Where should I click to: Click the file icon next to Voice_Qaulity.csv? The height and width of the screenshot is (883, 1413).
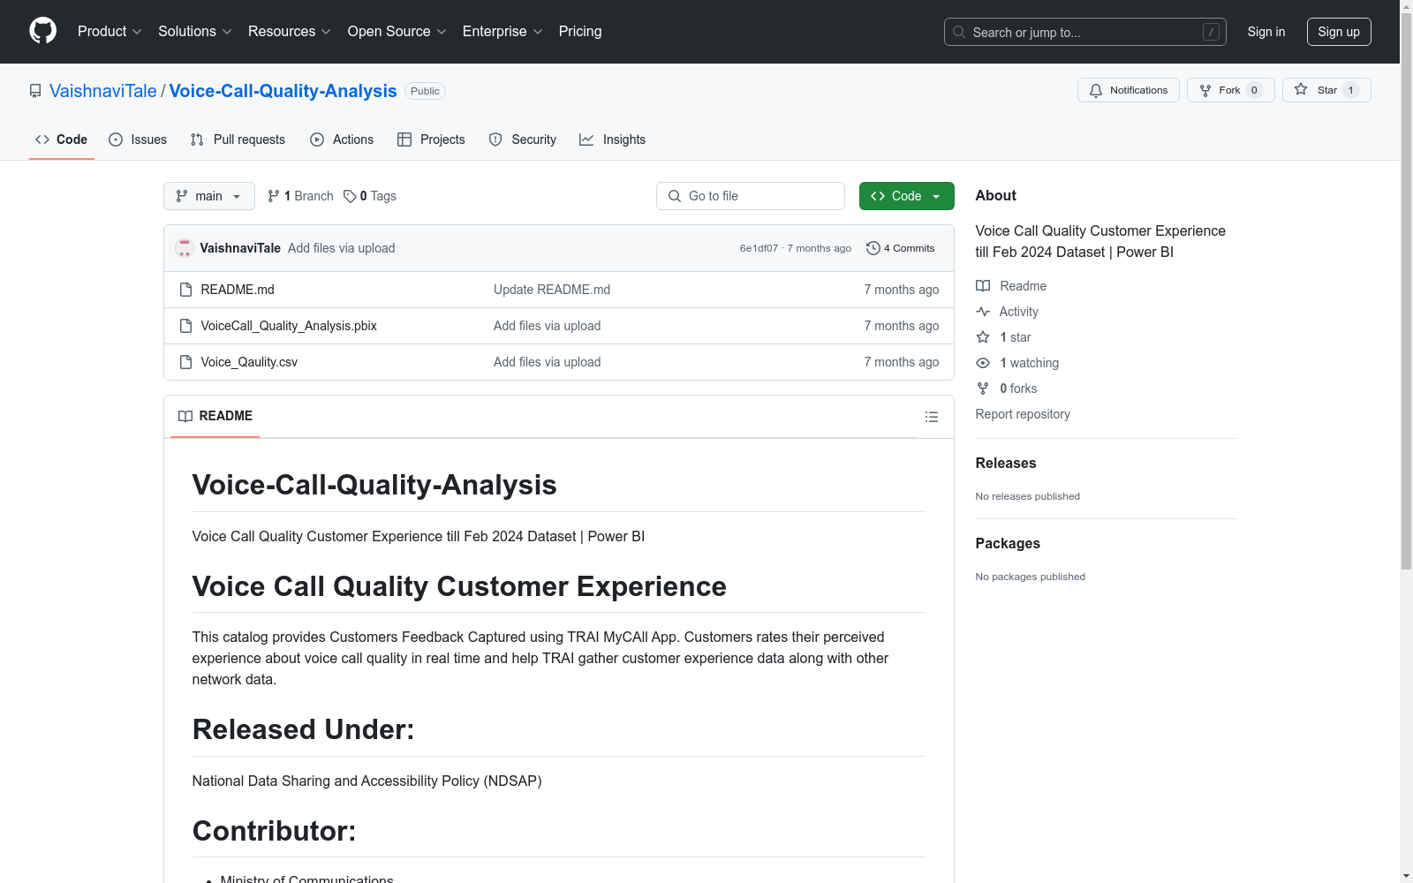pyautogui.click(x=185, y=362)
